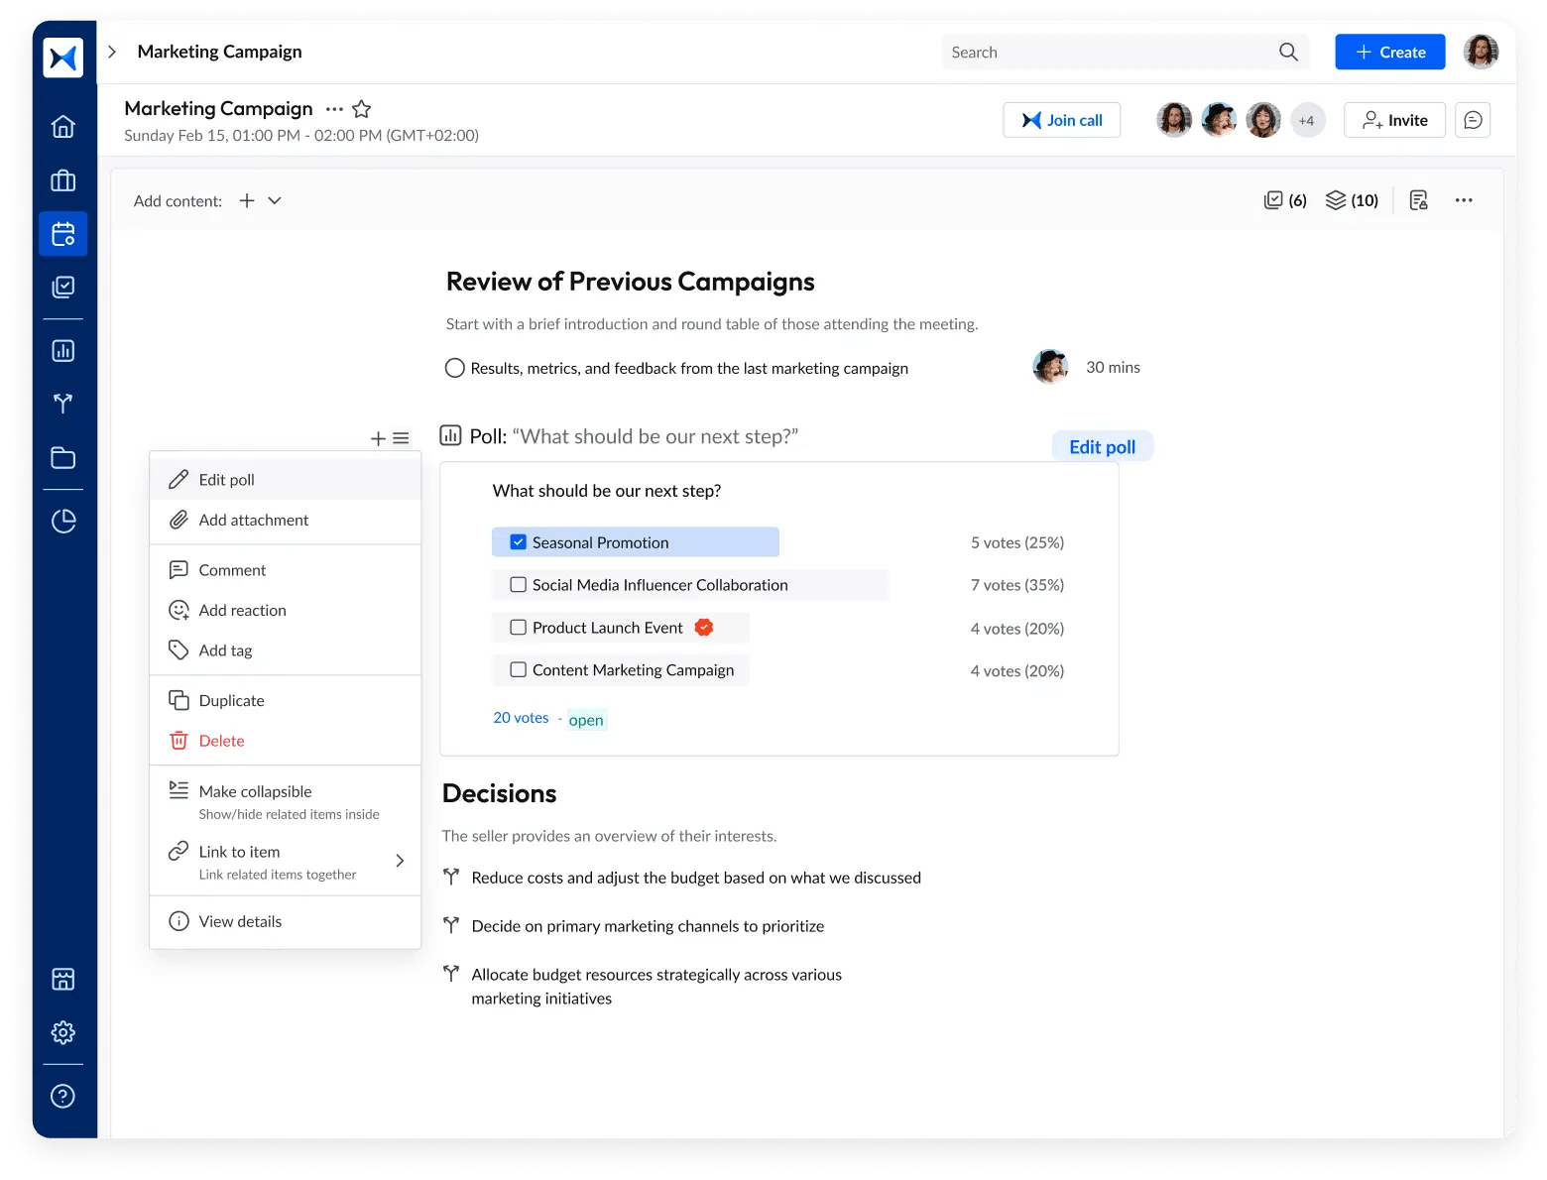The width and height of the screenshot is (1547, 1180).
Task: Open the 20 votes link
Action: click(521, 718)
